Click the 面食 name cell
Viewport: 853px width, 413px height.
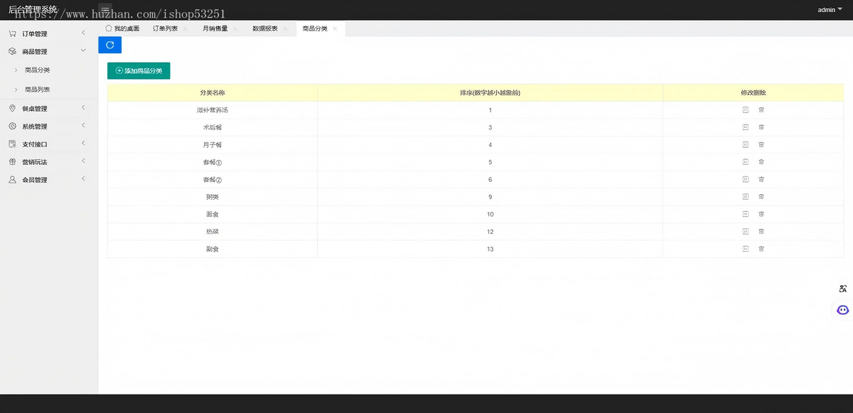pos(213,214)
